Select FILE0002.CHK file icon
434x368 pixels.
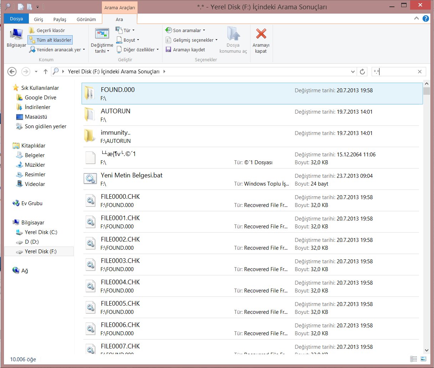point(91,243)
